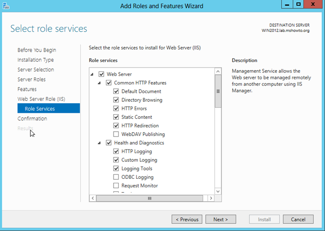
Task: Enable WebDAV Publishing checkbox
Action: [x=116, y=134]
